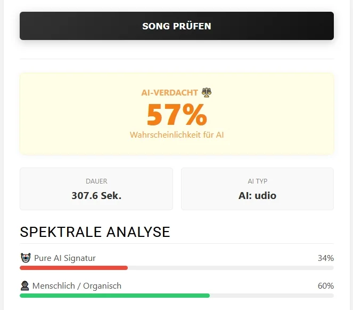
Task: Click the Menschlich / Organisch label text
Action: [x=77, y=286]
